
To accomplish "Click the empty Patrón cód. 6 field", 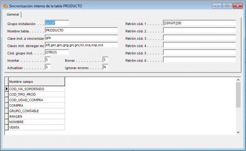I will [199, 60].
